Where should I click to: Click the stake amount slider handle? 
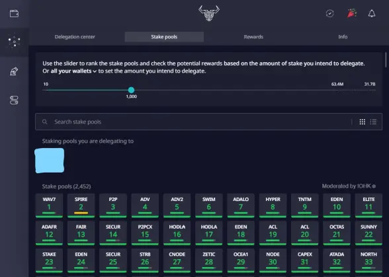tap(131, 90)
